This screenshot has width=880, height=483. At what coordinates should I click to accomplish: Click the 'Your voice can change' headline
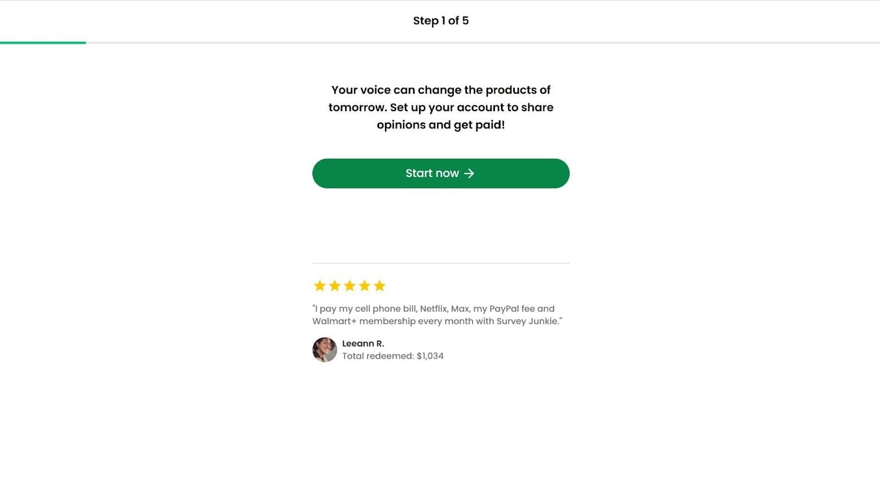click(441, 90)
